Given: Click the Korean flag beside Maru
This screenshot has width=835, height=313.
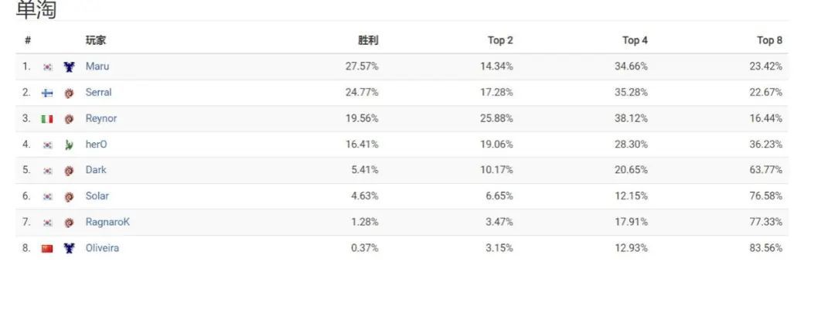Looking at the screenshot, I should pyautogui.click(x=47, y=67).
